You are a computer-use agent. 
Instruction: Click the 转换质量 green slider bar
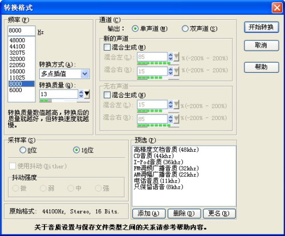pos(64,101)
